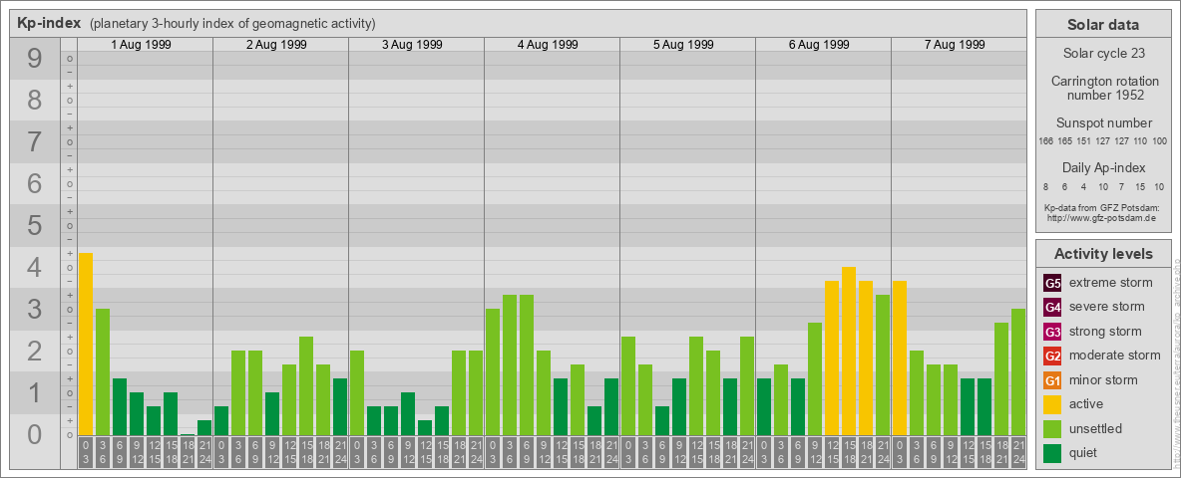
Task: Click the sunspot value 151
Action: pyautogui.click(x=1084, y=141)
